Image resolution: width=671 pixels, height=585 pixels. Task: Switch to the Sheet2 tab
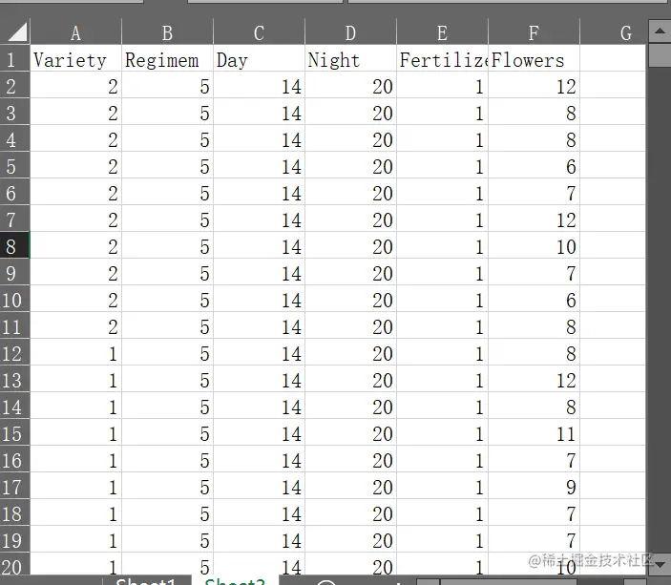pyautogui.click(x=235, y=581)
